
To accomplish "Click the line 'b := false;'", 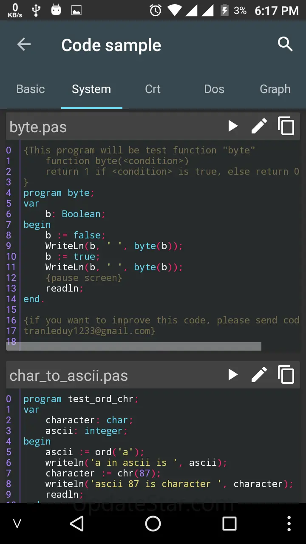I will (76, 235).
